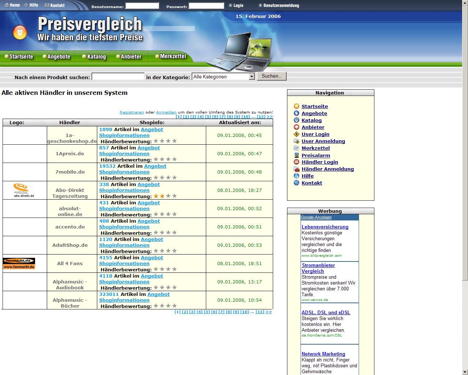The width and height of the screenshot is (468, 375).
Task: Open Angebot link for Alphamusic - Bücher
Action: pos(158,294)
